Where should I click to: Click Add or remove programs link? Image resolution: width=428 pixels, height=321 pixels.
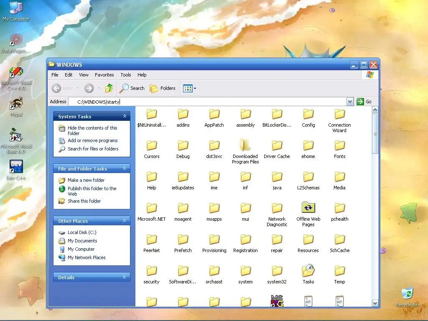tap(92, 140)
